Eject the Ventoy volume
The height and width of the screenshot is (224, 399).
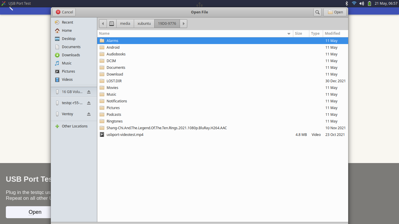click(89, 114)
